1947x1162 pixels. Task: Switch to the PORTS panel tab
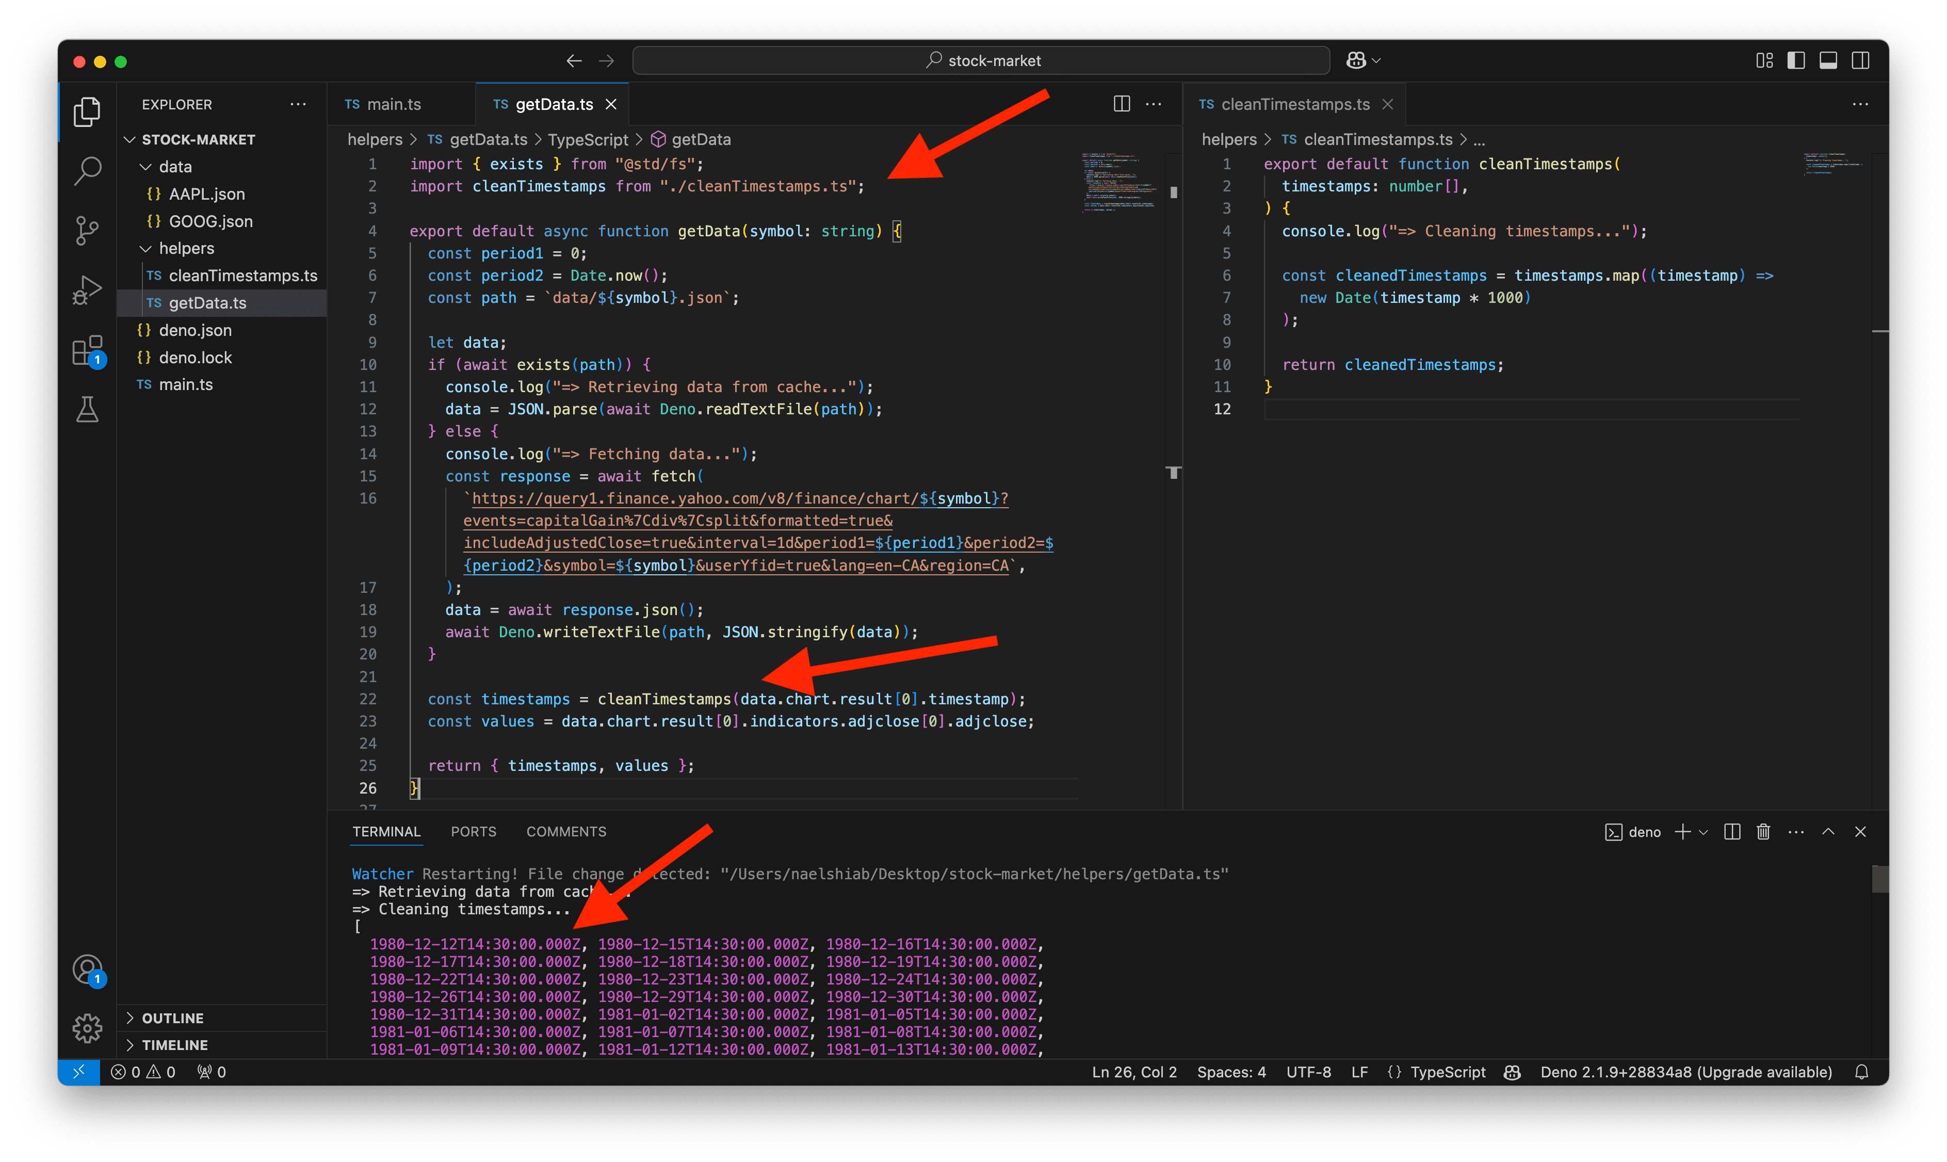pyautogui.click(x=474, y=832)
